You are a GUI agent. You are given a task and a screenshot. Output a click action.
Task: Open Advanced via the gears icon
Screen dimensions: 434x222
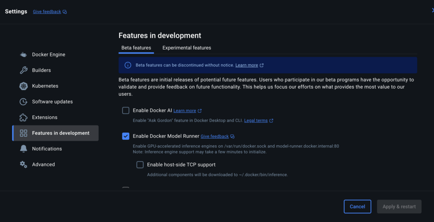(x=23, y=164)
